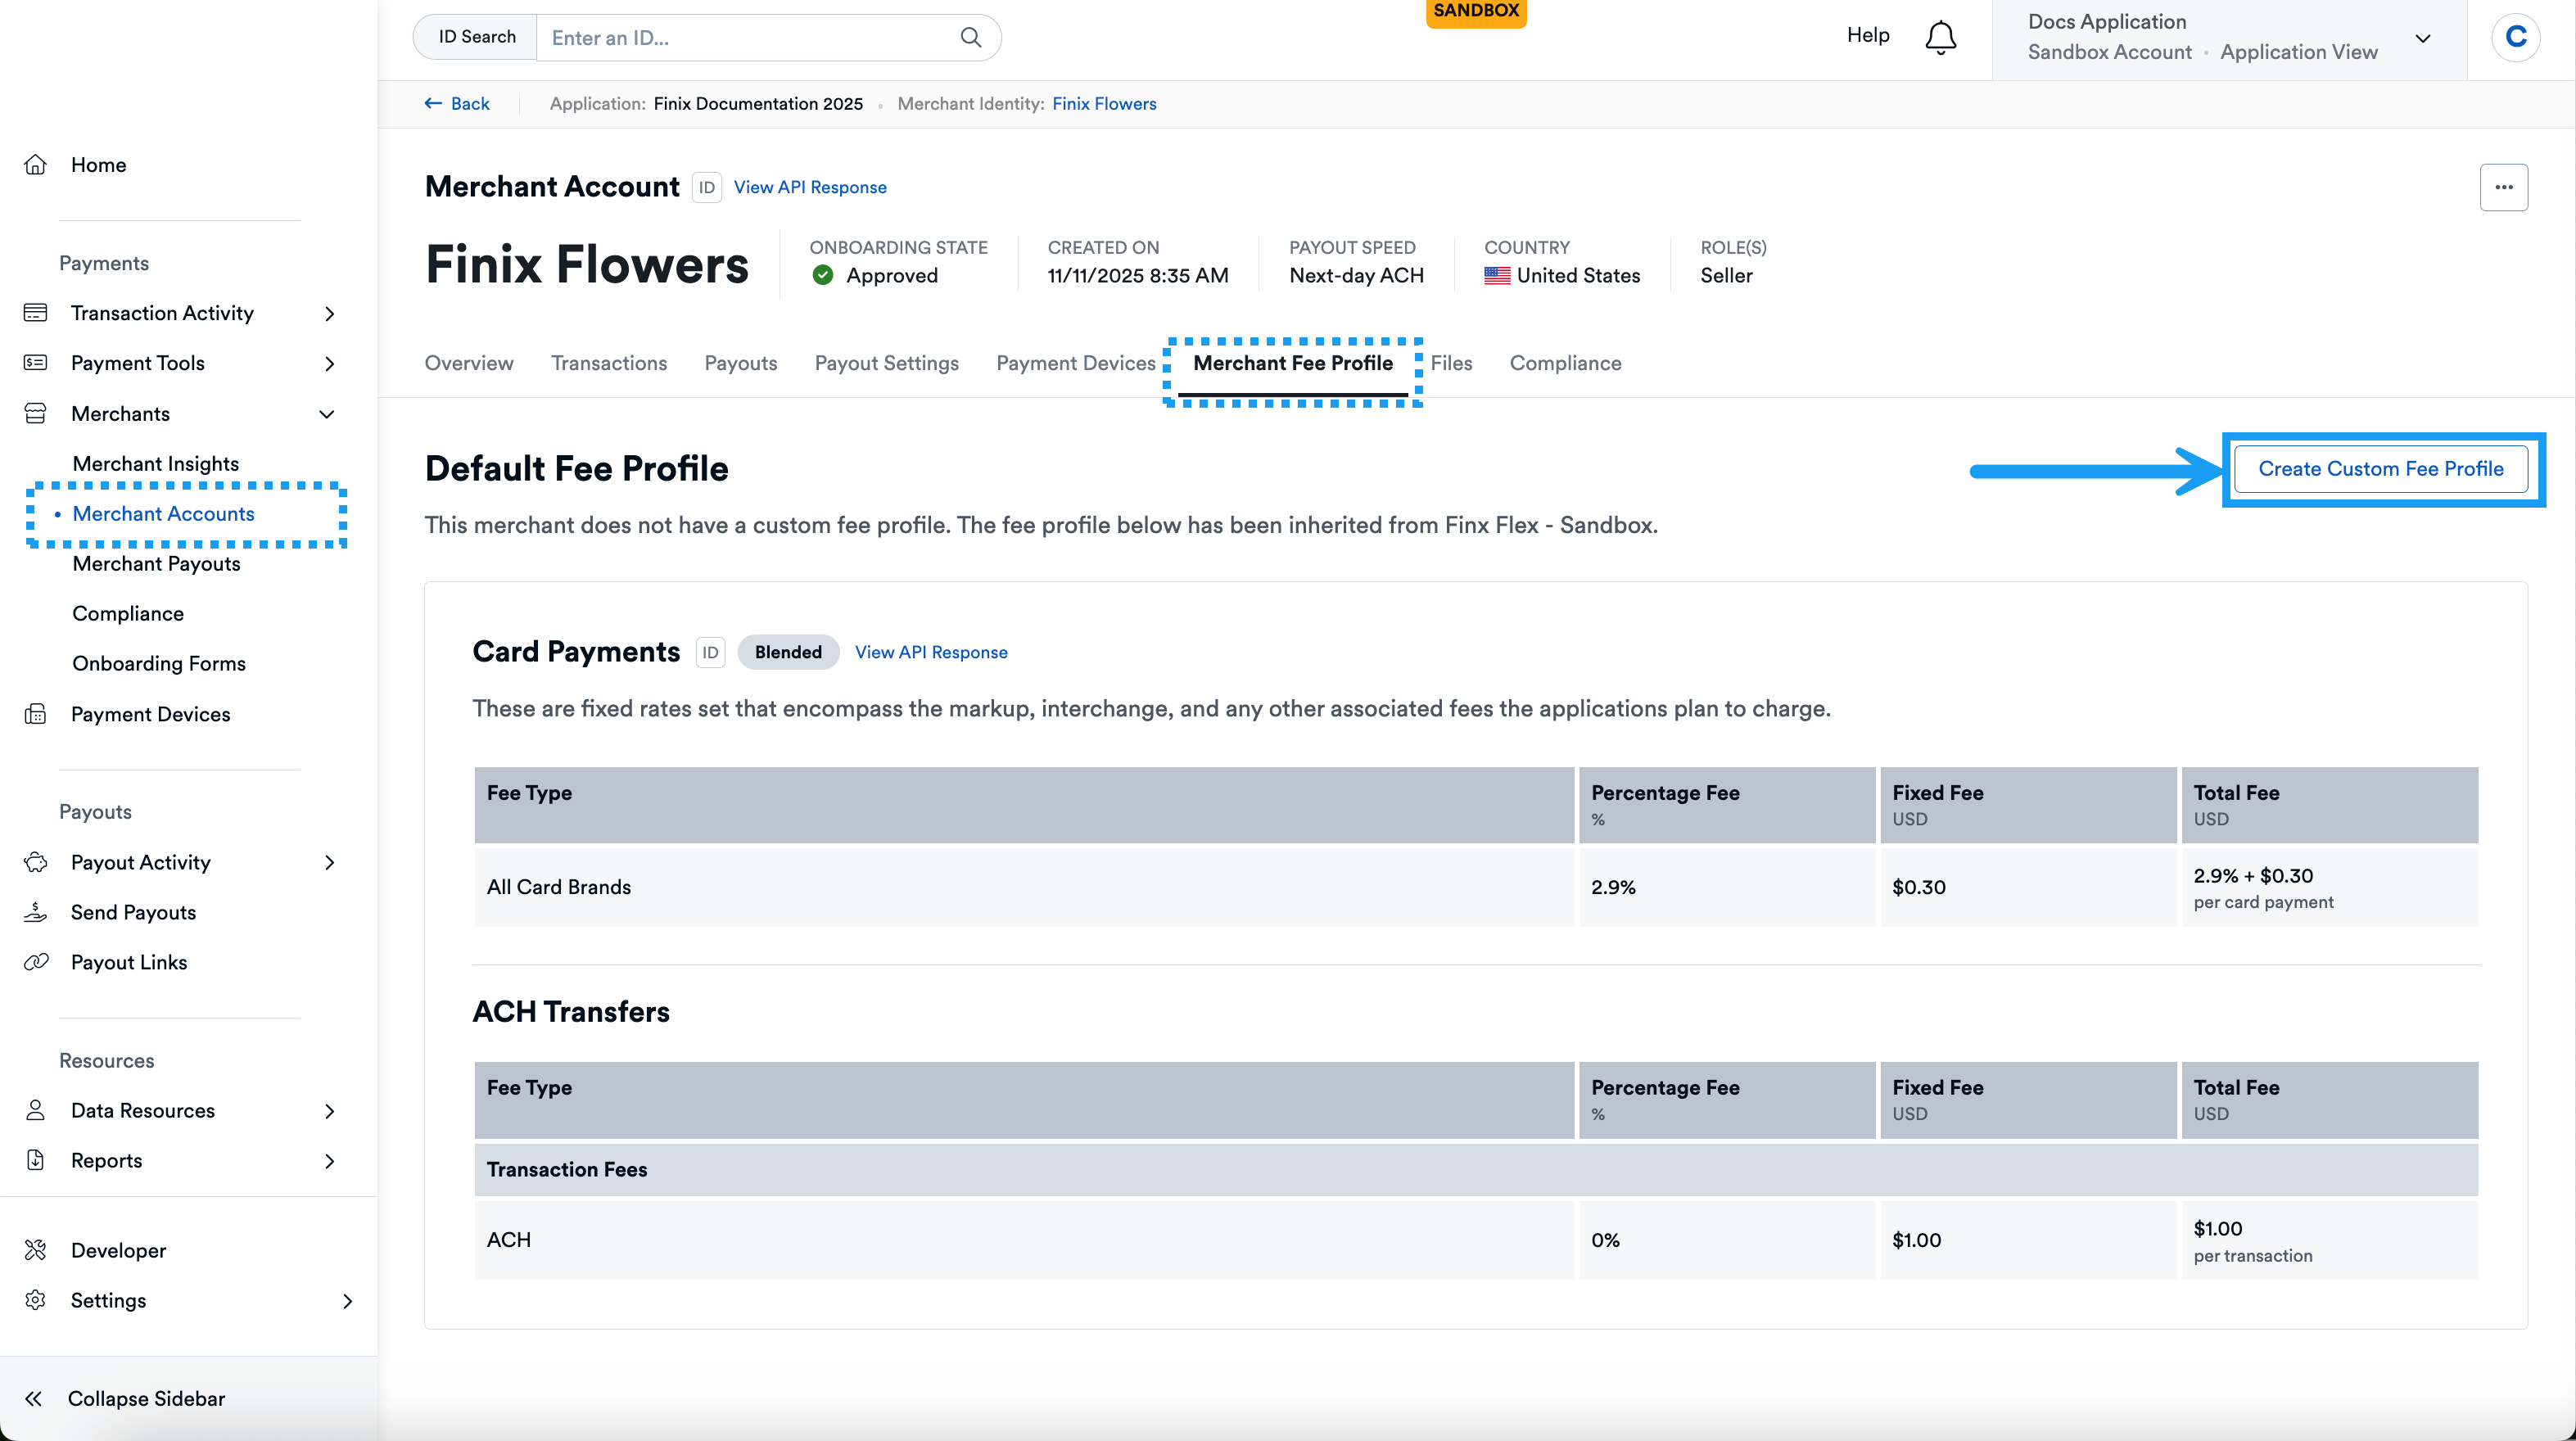The image size is (2576, 1441).
Task: Open the notification bell
Action: 1941,37
